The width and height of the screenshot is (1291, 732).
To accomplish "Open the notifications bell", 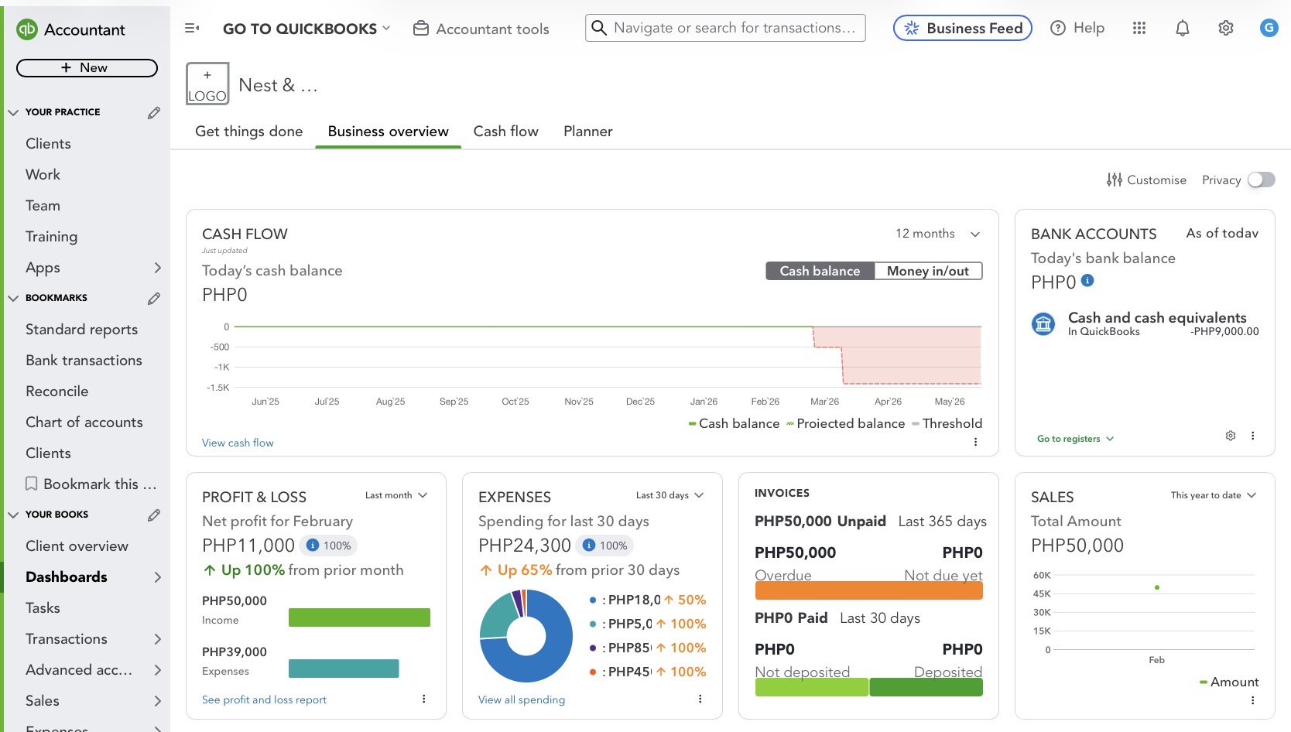I will [x=1182, y=29].
